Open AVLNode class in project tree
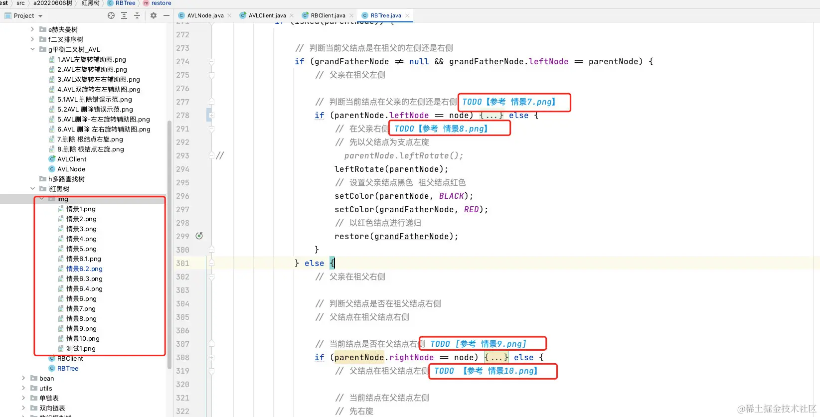This screenshot has width=820, height=417. click(71, 169)
